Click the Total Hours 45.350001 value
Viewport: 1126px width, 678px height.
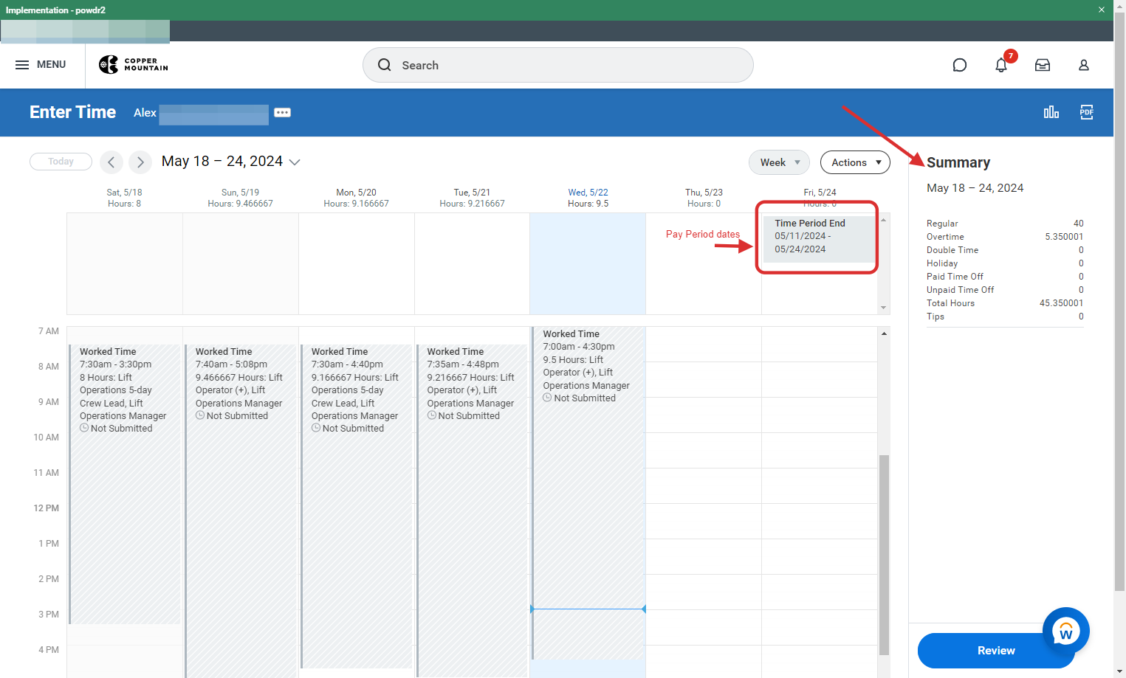click(x=1061, y=303)
